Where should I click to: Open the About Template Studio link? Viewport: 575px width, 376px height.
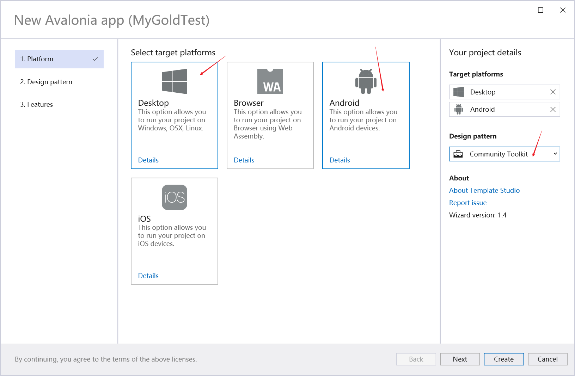(484, 191)
